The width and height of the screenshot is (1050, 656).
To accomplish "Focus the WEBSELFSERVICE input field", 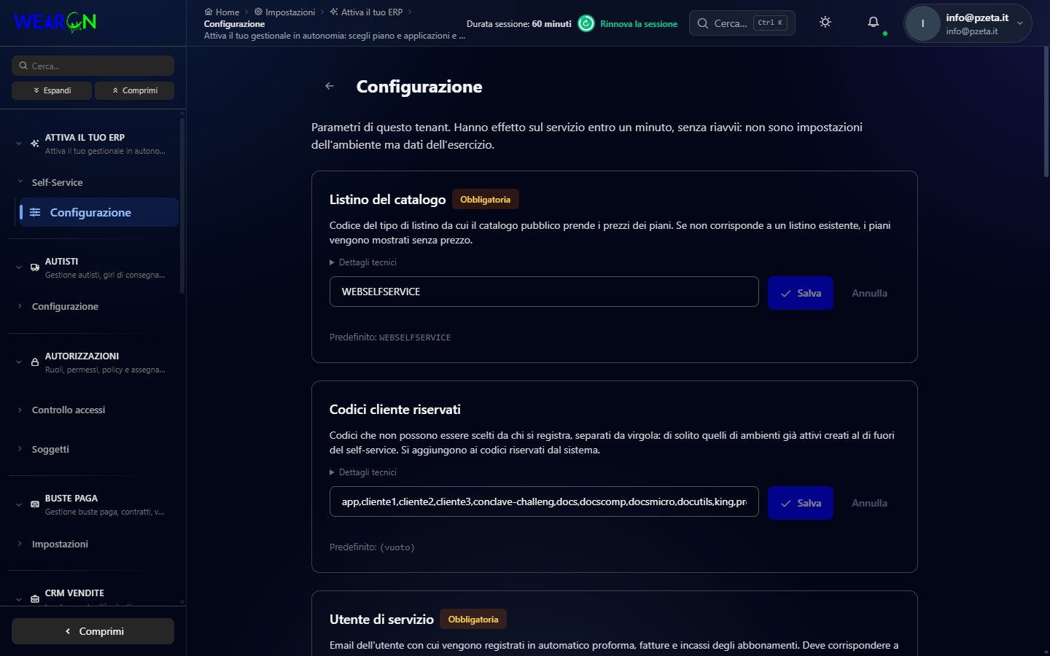I will pyautogui.click(x=544, y=292).
